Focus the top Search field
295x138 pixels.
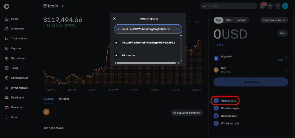(x=229, y=6)
